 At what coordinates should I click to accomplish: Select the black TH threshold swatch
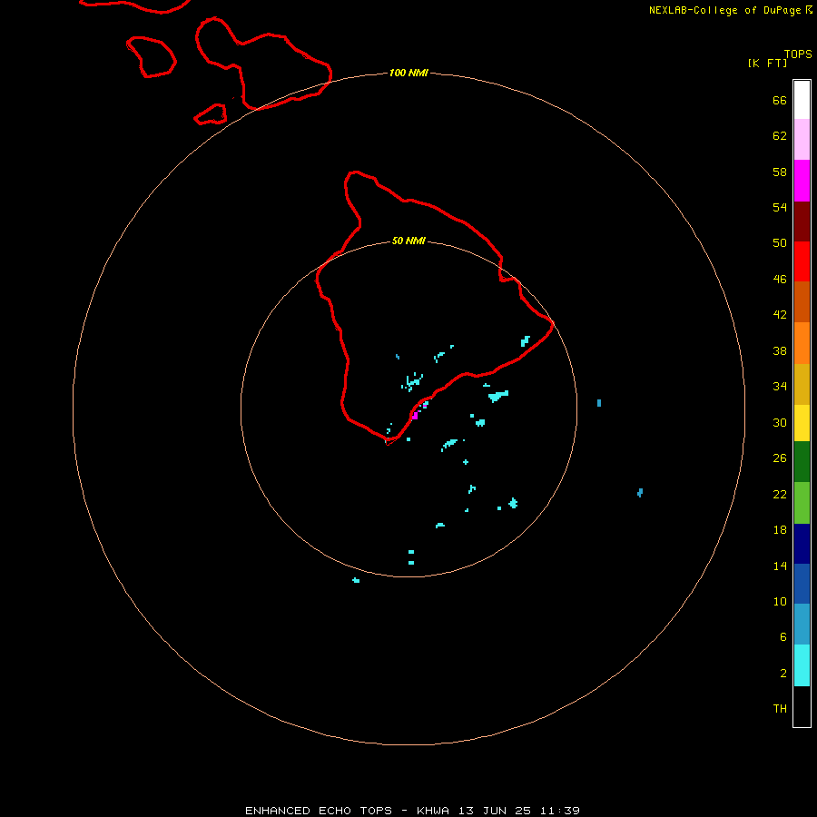click(x=802, y=706)
